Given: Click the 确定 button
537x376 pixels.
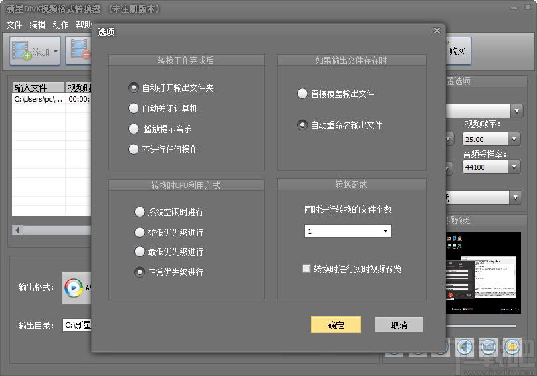Looking at the screenshot, I should [x=336, y=325].
